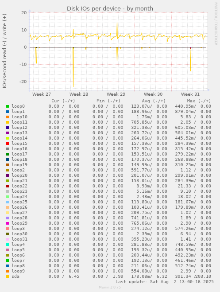The image size is (220, 292).
Task: Click the 'Munin 2.0.75' footer text
Action: [x=110, y=287]
